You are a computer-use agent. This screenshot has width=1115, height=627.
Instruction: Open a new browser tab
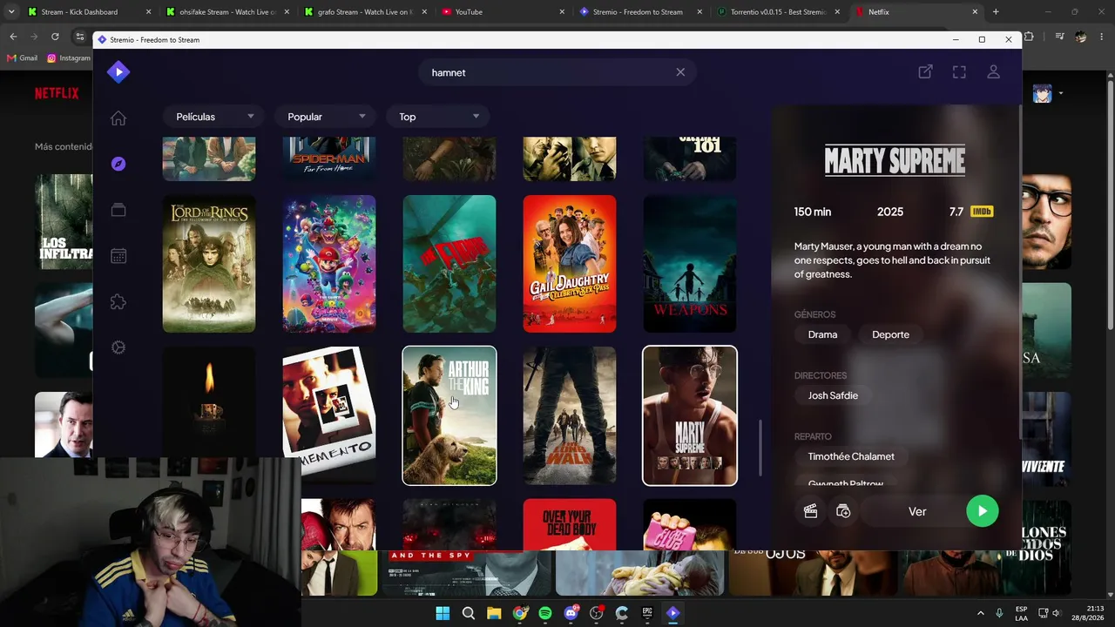coord(996,12)
